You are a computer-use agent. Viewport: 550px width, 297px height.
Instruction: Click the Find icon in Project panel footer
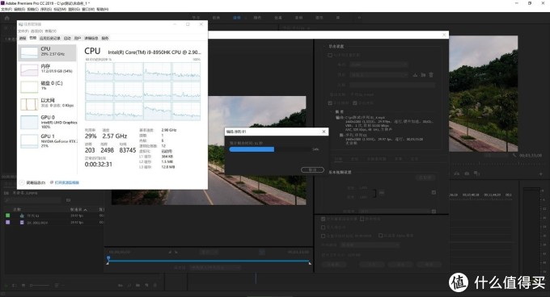click(x=129, y=286)
